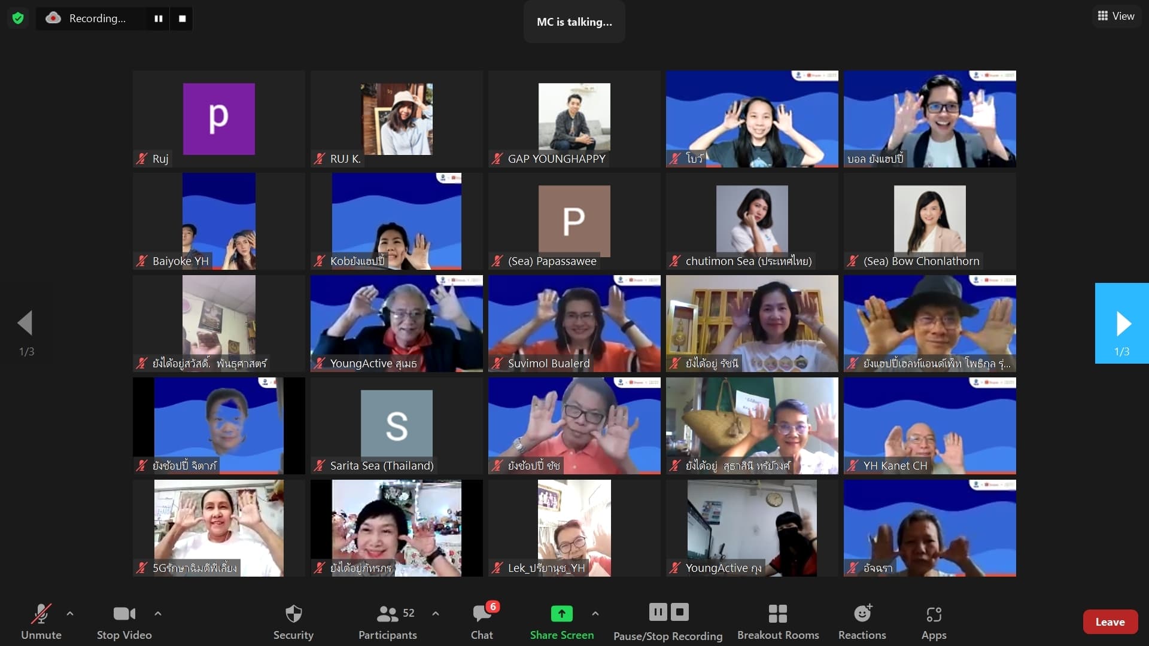
Task: Click muted mic icon on Ruj tile
Action: 142,159
